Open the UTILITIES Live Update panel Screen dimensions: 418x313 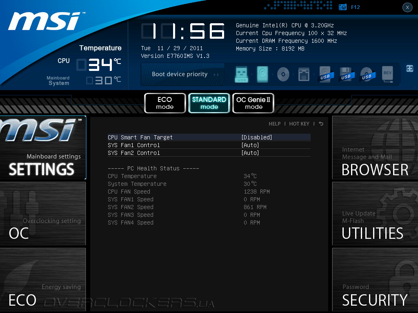pos(375,214)
